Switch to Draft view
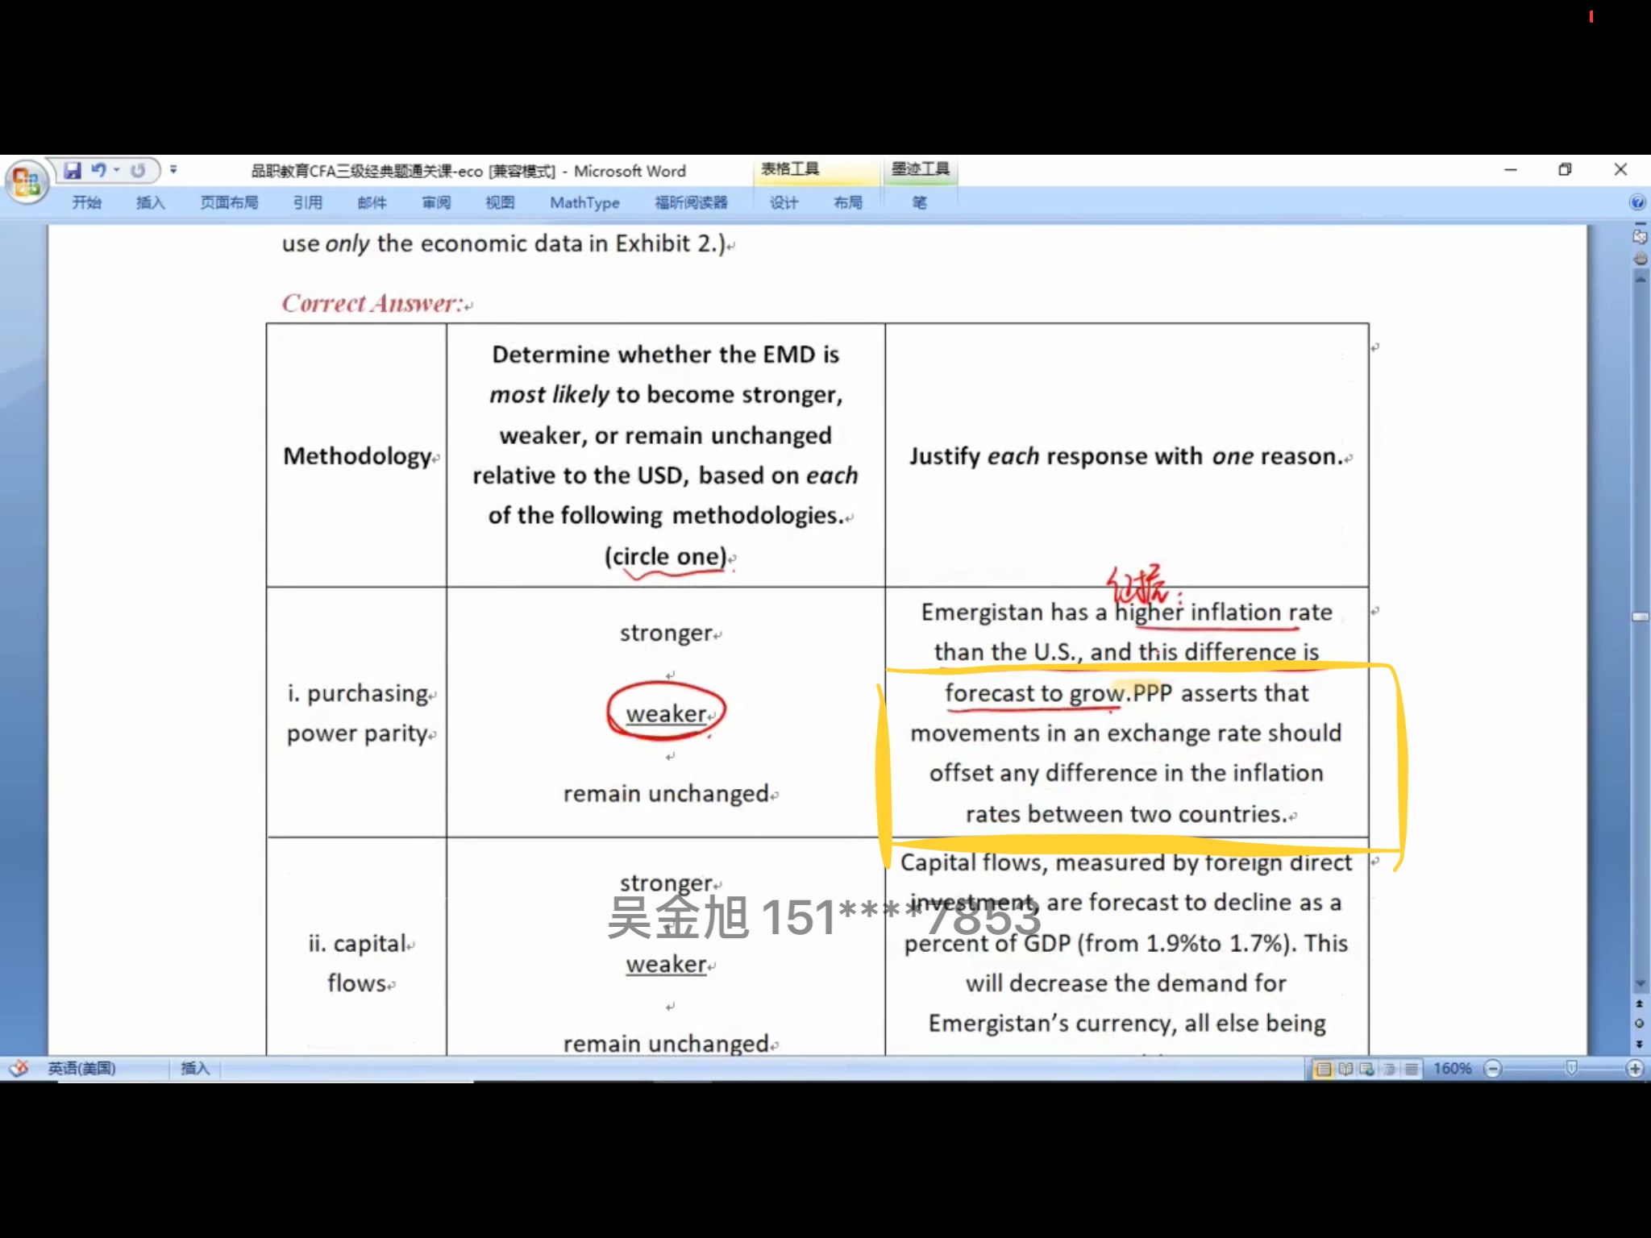The width and height of the screenshot is (1651, 1238). pyautogui.click(x=1412, y=1069)
